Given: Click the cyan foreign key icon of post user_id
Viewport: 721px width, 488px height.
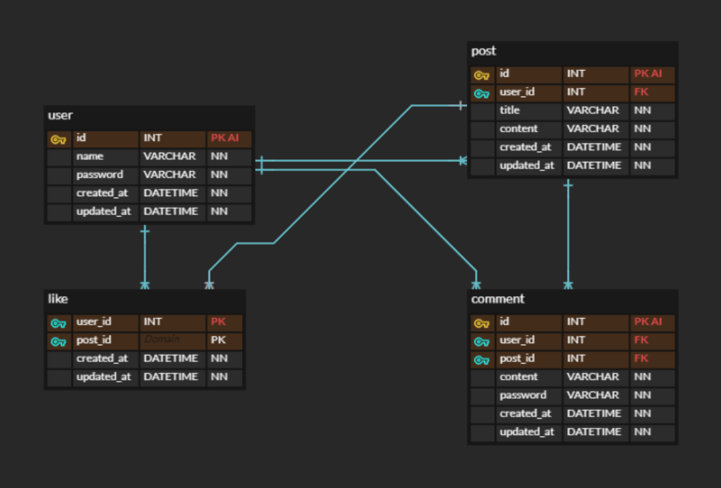Looking at the screenshot, I should (481, 93).
